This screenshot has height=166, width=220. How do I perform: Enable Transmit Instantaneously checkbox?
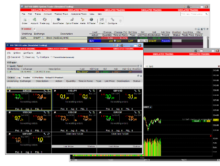(52, 57)
